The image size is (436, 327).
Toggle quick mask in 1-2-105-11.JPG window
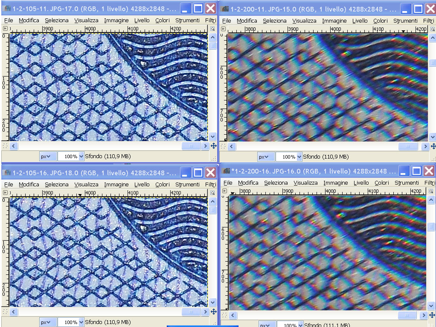coord(5,146)
